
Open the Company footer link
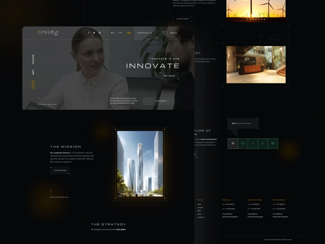[x=201, y=208]
